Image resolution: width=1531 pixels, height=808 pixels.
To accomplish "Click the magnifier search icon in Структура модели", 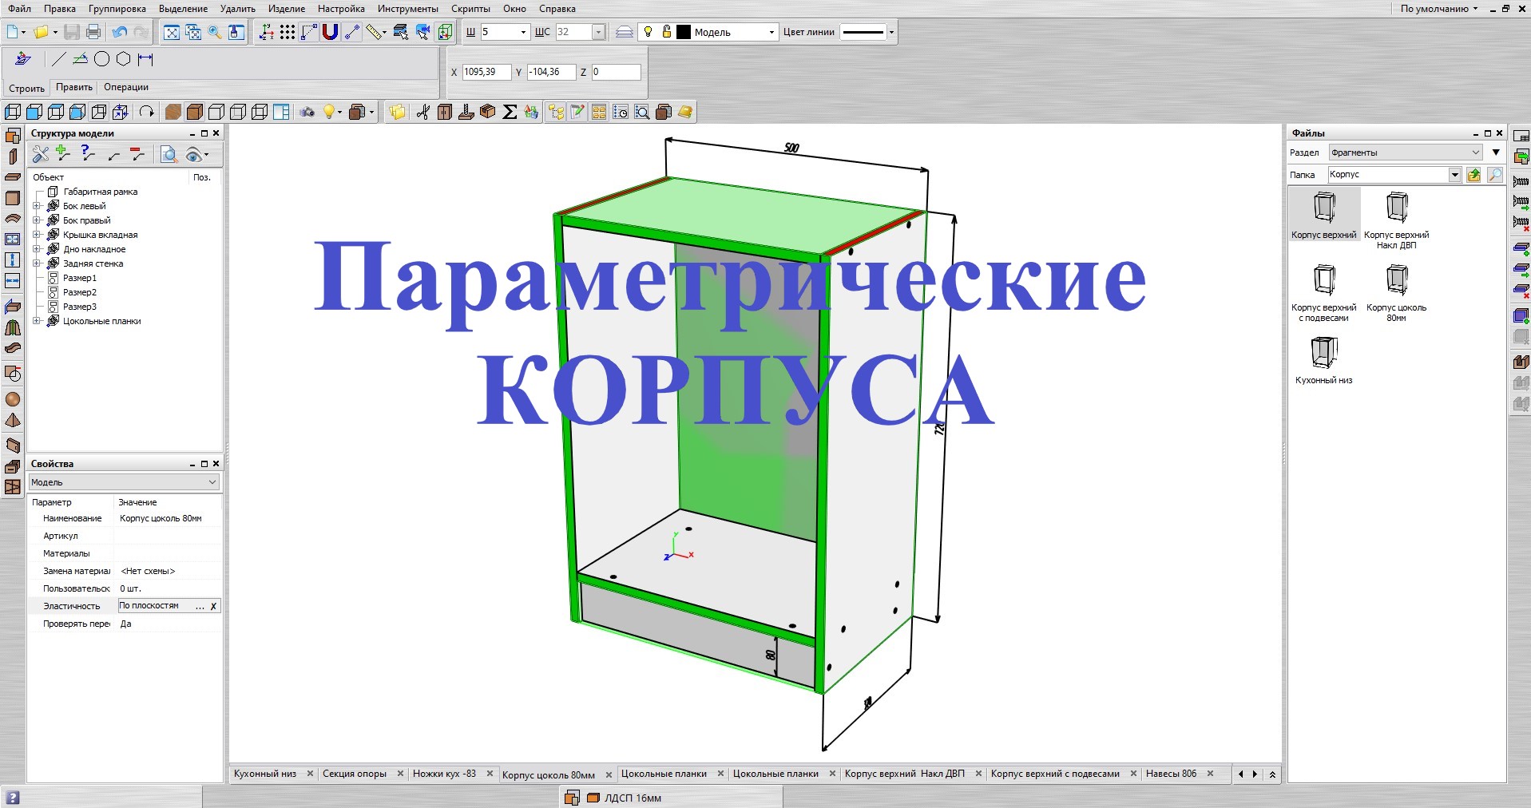I will [169, 156].
